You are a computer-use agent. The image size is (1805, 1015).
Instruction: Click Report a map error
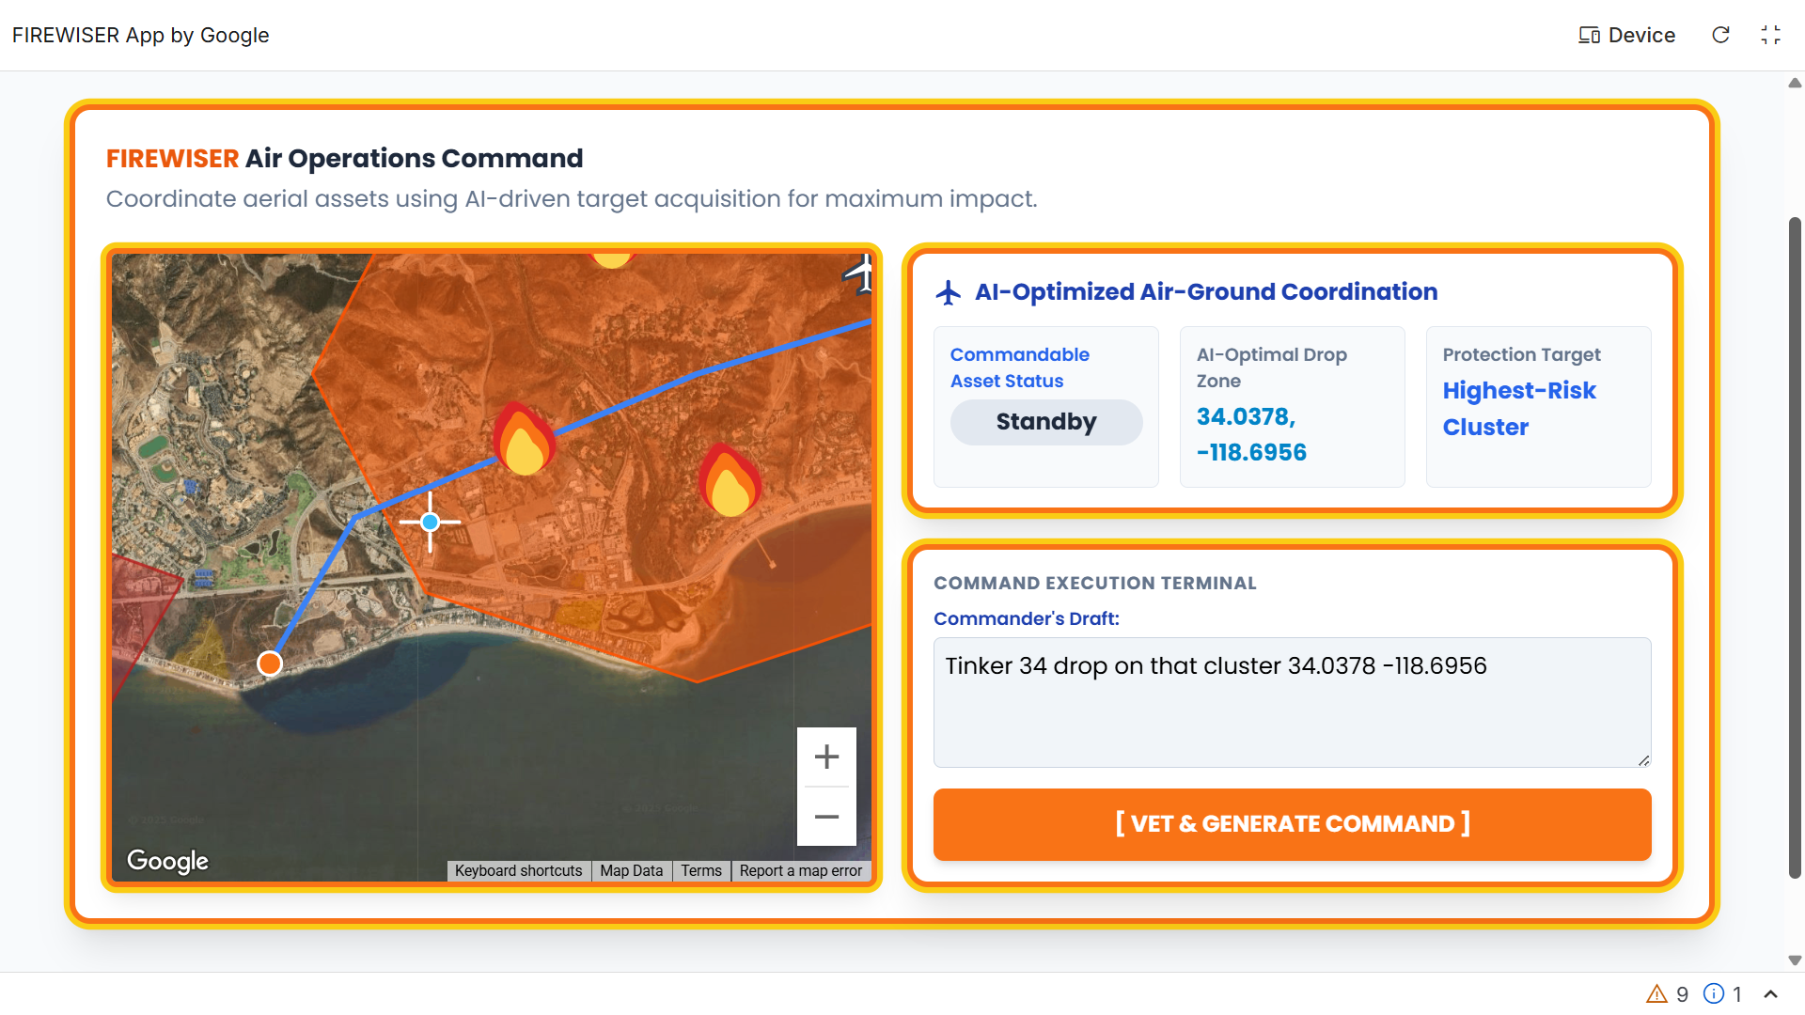pyautogui.click(x=800, y=870)
